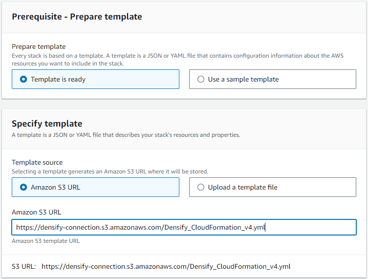The image size is (368, 279).
Task: Click the "Use a sample template" tile text
Action: click(x=243, y=79)
